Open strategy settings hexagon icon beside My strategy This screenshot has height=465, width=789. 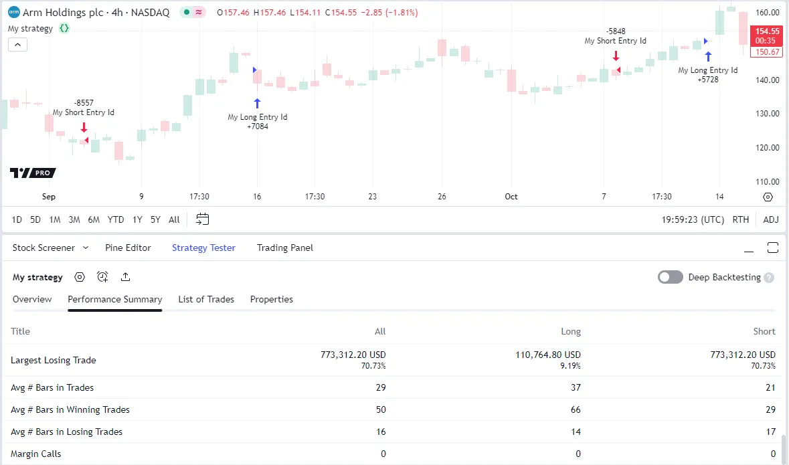(x=80, y=277)
